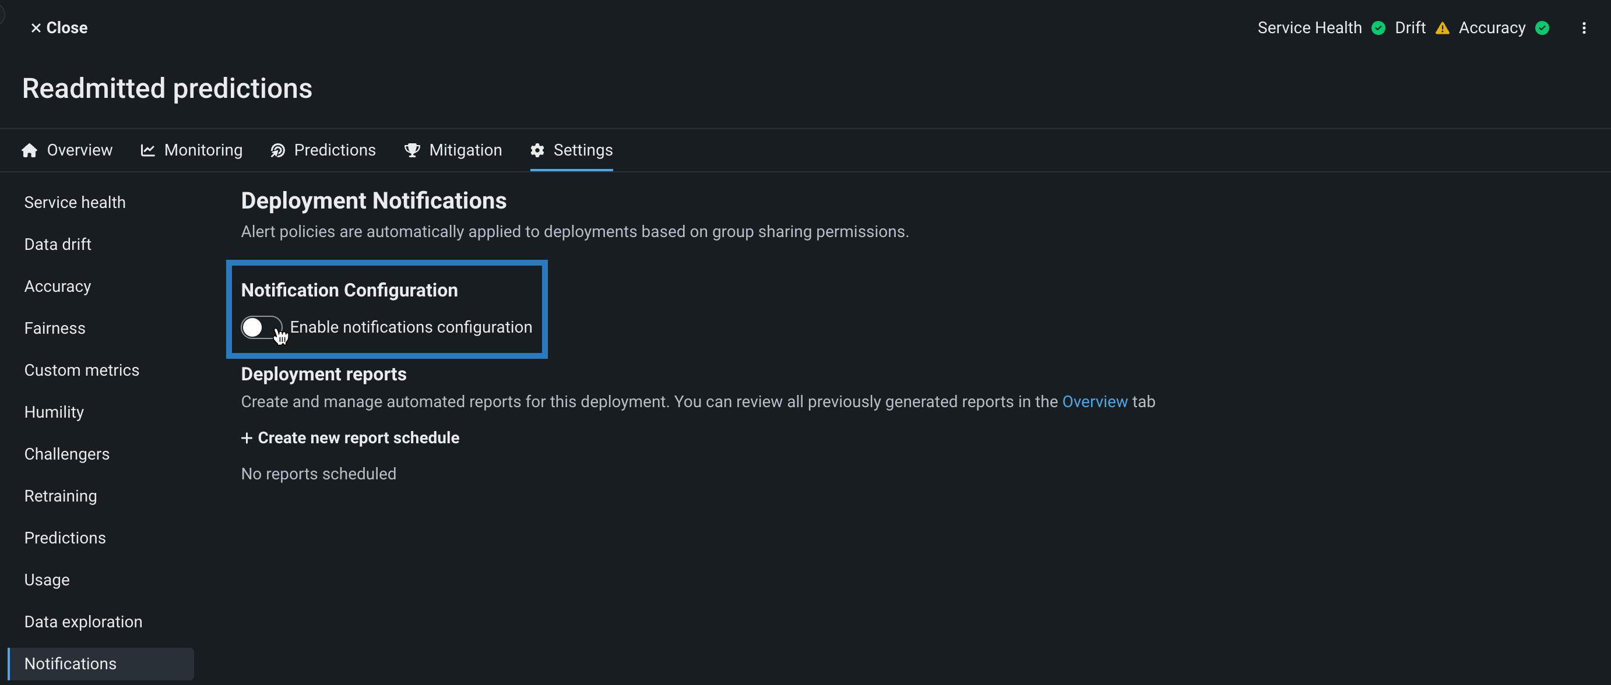Viewport: 1611px width, 685px height.
Task: Click the Accuracy green check icon
Action: (1542, 28)
